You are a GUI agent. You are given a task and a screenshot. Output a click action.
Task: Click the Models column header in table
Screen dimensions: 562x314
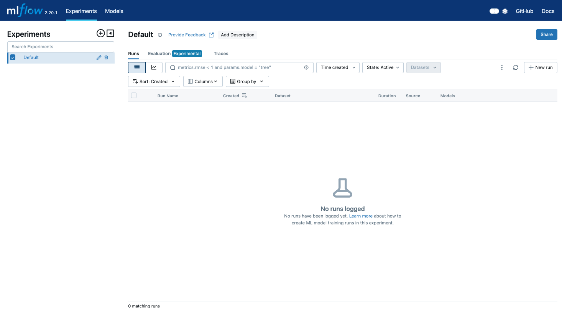pos(448,96)
